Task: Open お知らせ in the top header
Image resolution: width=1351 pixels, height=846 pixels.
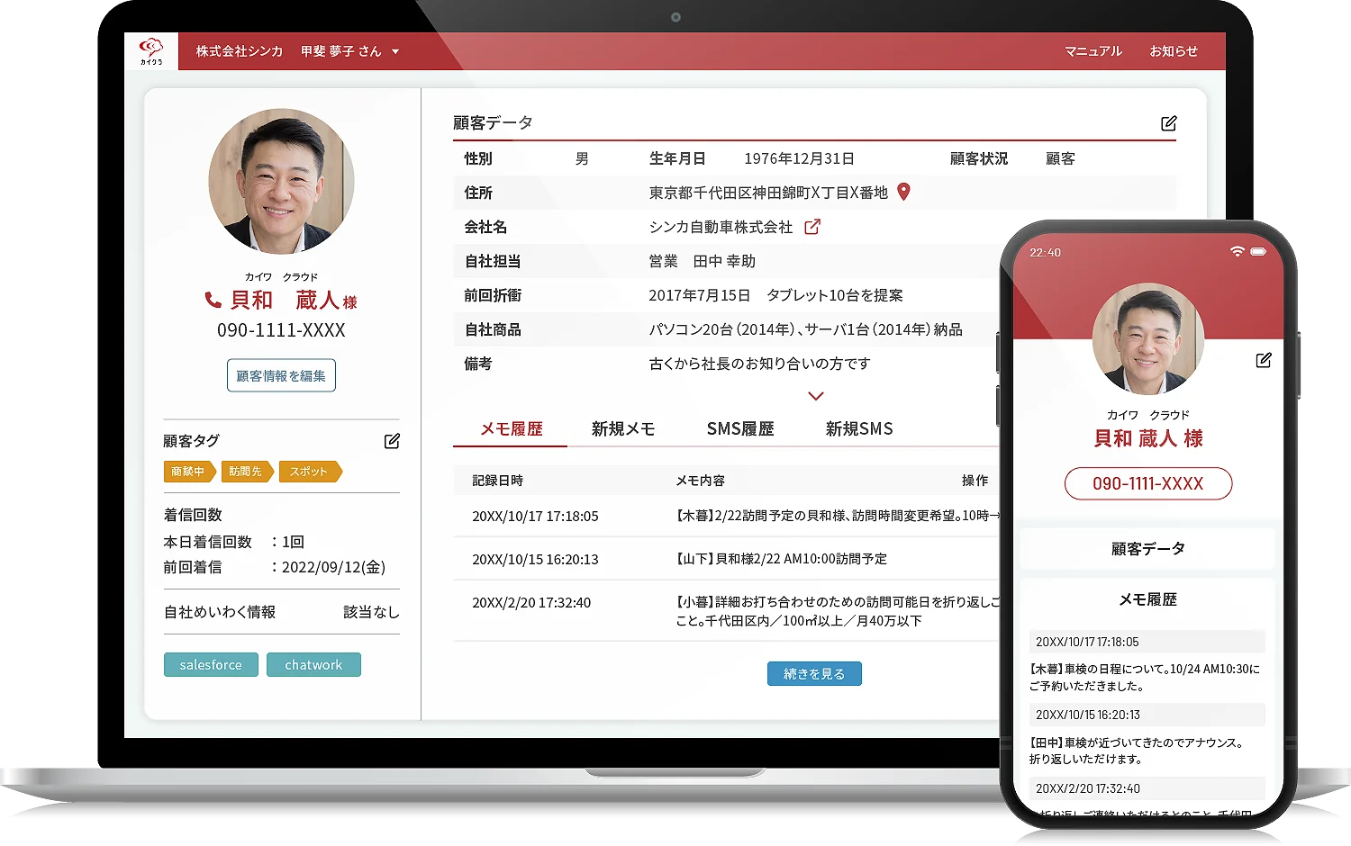Action: (x=1173, y=51)
